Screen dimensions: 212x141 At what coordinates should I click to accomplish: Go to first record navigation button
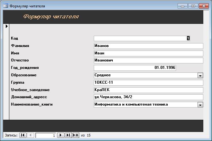coord(23,135)
